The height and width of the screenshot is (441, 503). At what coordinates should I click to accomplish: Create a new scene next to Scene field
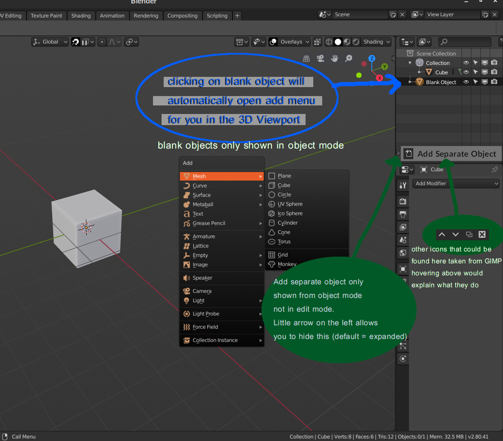393,15
